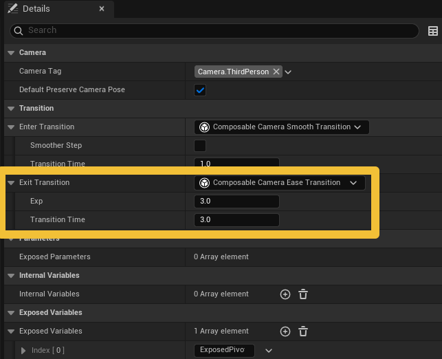Open the Camera Tag dropdown arrow
The height and width of the screenshot is (359, 442).
(x=289, y=72)
